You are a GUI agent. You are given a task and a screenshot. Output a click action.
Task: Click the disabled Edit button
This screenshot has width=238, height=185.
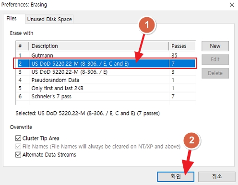coord(215,59)
